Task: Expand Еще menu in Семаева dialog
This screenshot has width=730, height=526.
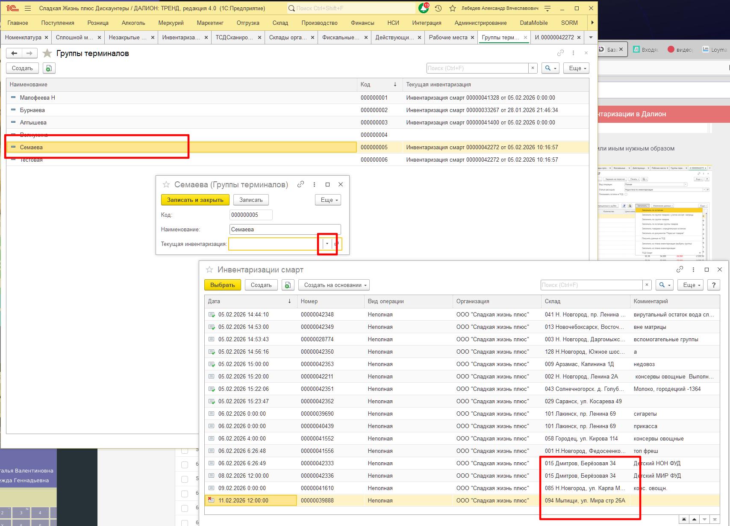Action: [x=328, y=200]
